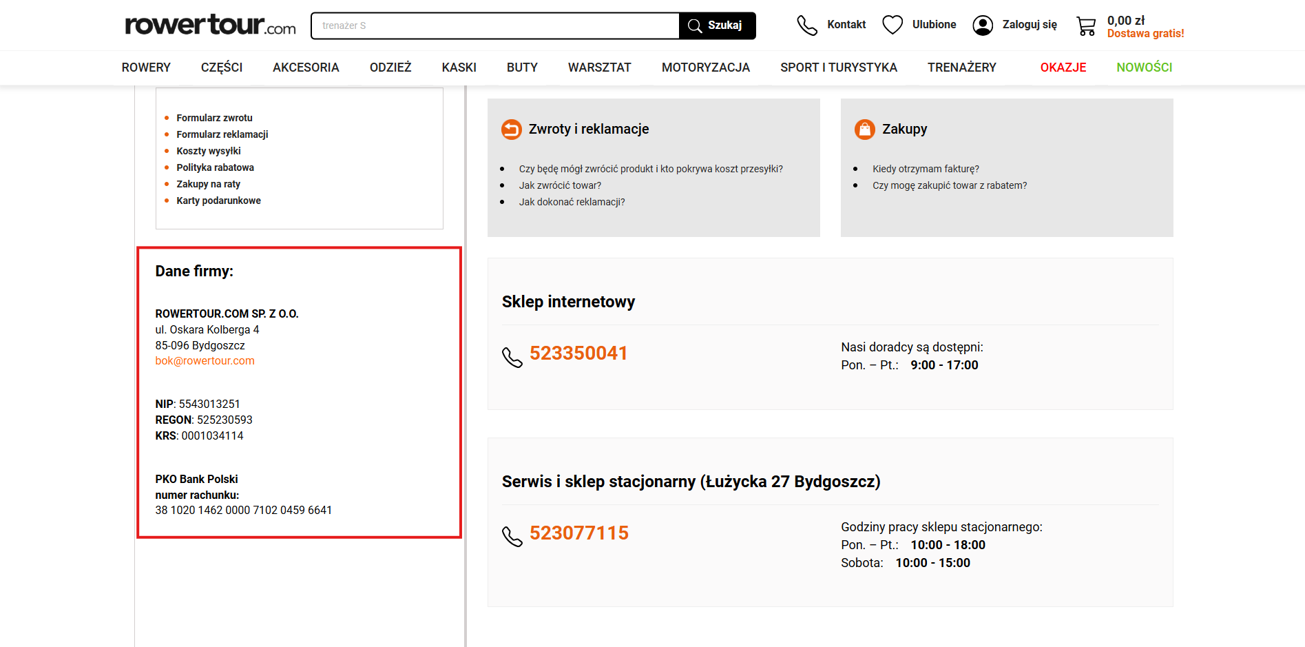Click the user profile icon
This screenshot has height=647, width=1305.
coord(983,25)
